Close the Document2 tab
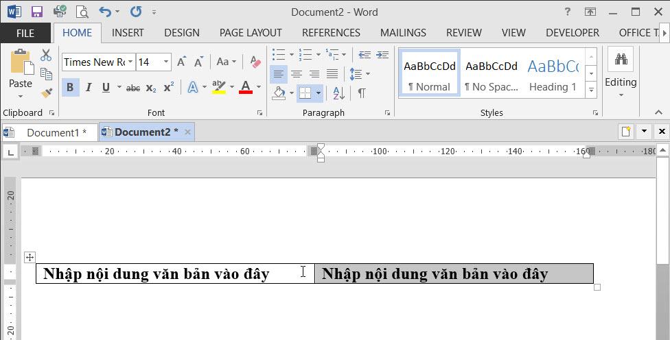670x340 pixels. pos(187,132)
